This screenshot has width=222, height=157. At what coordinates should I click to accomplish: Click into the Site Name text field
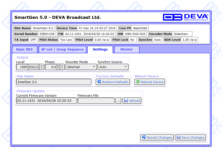pos(54,82)
